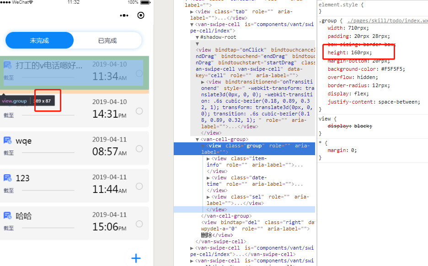This screenshot has height=266, width=428.
Task: Click the todo icon beside wqe
Action: click(x=8, y=140)
